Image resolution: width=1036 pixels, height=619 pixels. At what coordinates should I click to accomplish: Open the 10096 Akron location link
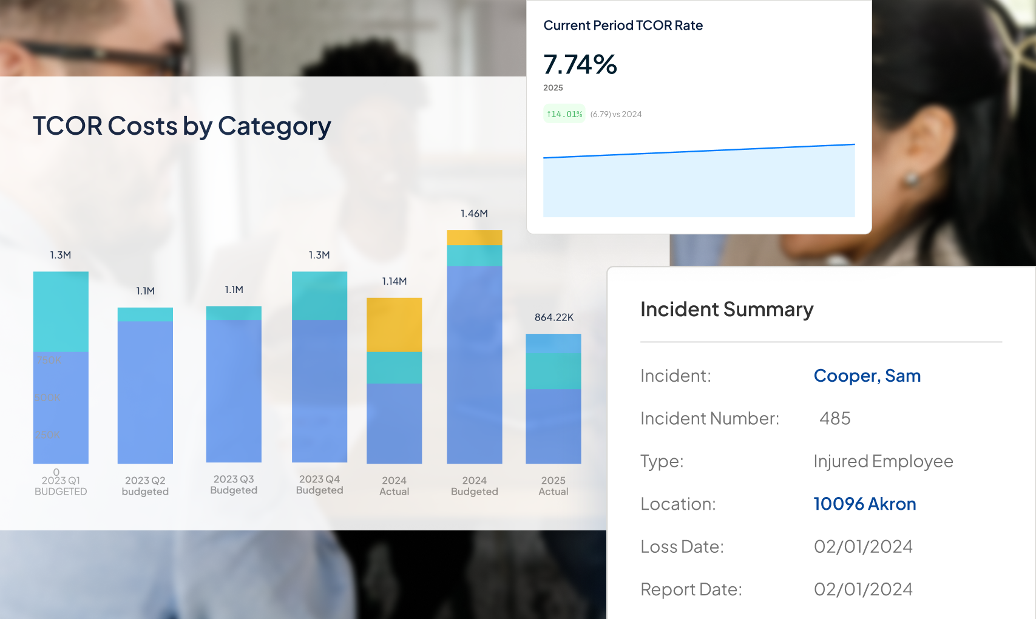click(x=864, y=504)
